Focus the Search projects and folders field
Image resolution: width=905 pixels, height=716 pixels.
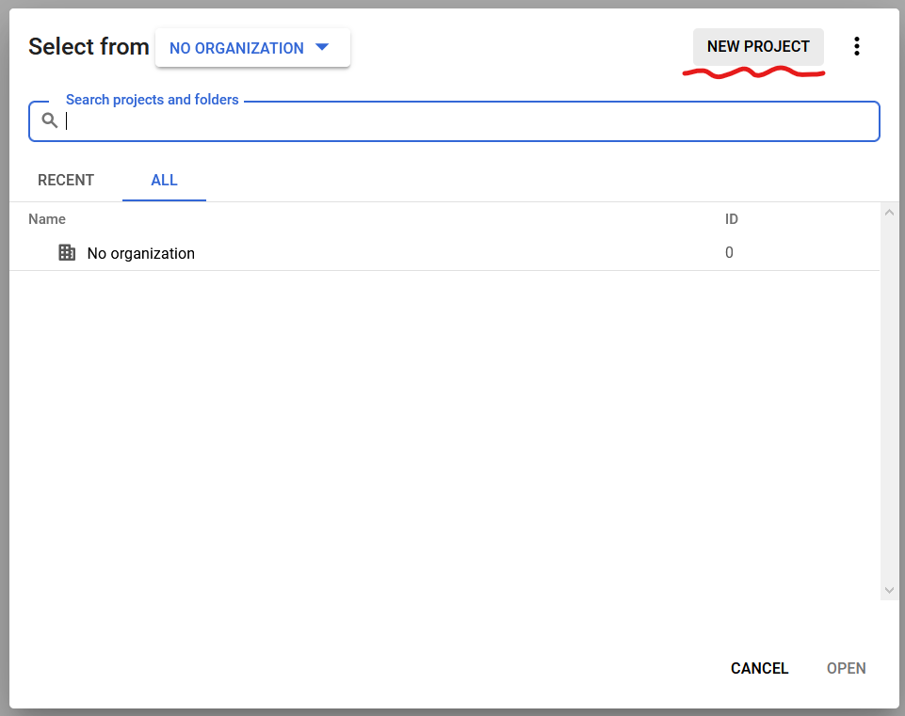[471, 121]
